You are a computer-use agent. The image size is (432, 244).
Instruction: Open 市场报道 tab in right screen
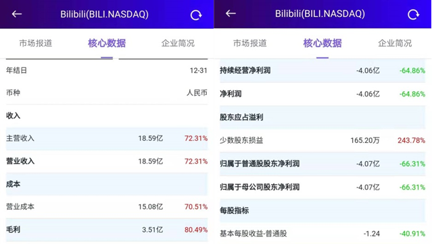(x=250, y=43)
